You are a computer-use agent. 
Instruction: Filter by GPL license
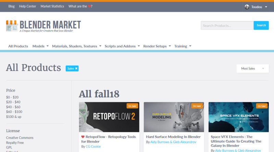9,147
